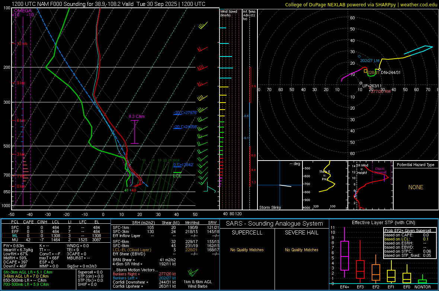Image resolution: width=439 pixels, height=291 pixels.
Task: Click the NONE hazard type text
Action: click(416, 187)
